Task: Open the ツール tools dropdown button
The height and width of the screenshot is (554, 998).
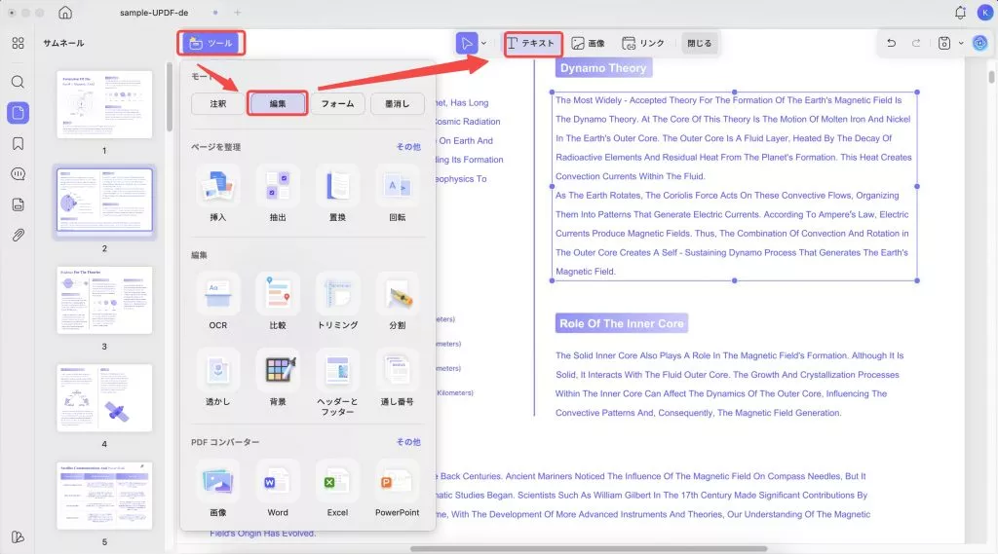Action: tap(211, 43)
